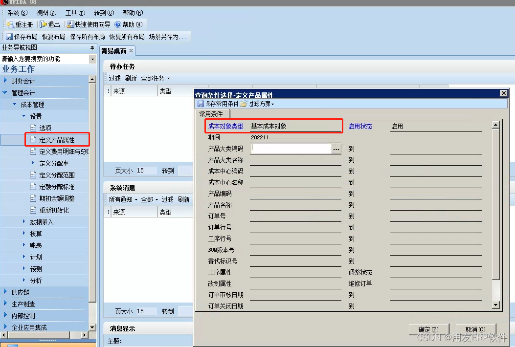Click the 期间 field showing 202211
The image size is (515, 347).
point(295,137)
